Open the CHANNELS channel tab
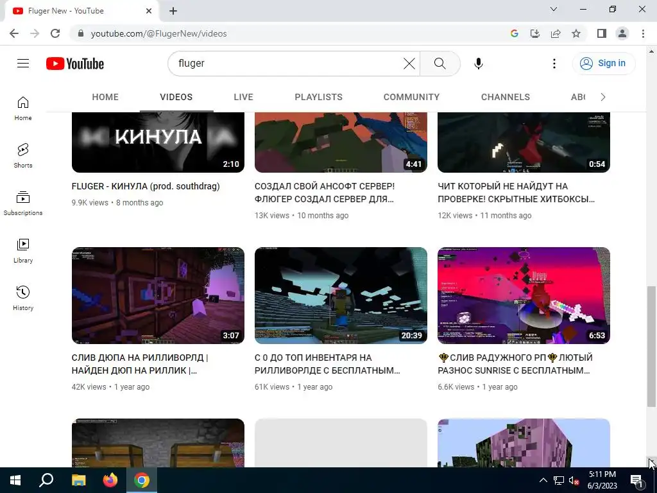Viewport: 657px width, 493px height. tap(506, 98)
